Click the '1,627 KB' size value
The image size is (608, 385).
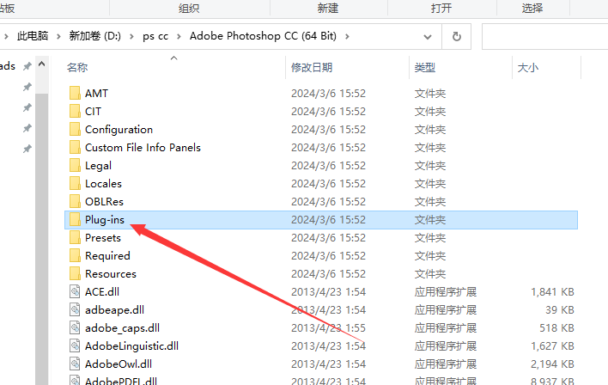point(552,345)
